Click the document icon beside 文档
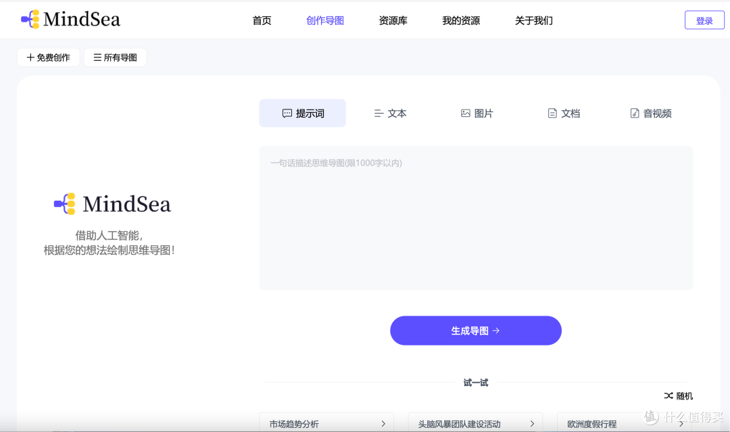The image size is (730, 432). [552, 113]
